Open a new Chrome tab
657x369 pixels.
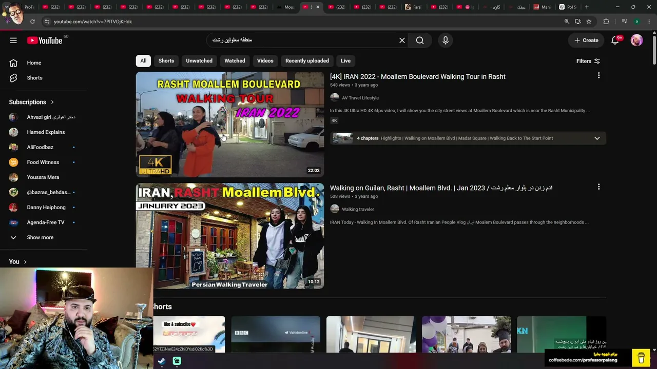pos(587,7)
